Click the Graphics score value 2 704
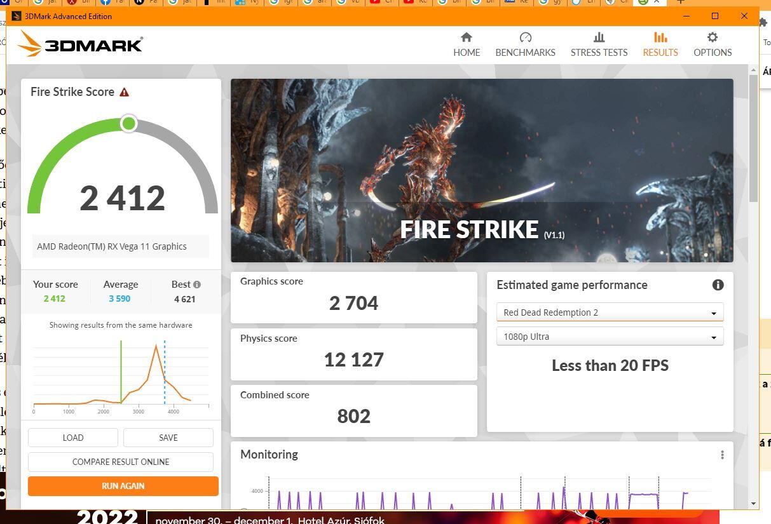Screen dimensions: 771x524 tap(353, 304)
